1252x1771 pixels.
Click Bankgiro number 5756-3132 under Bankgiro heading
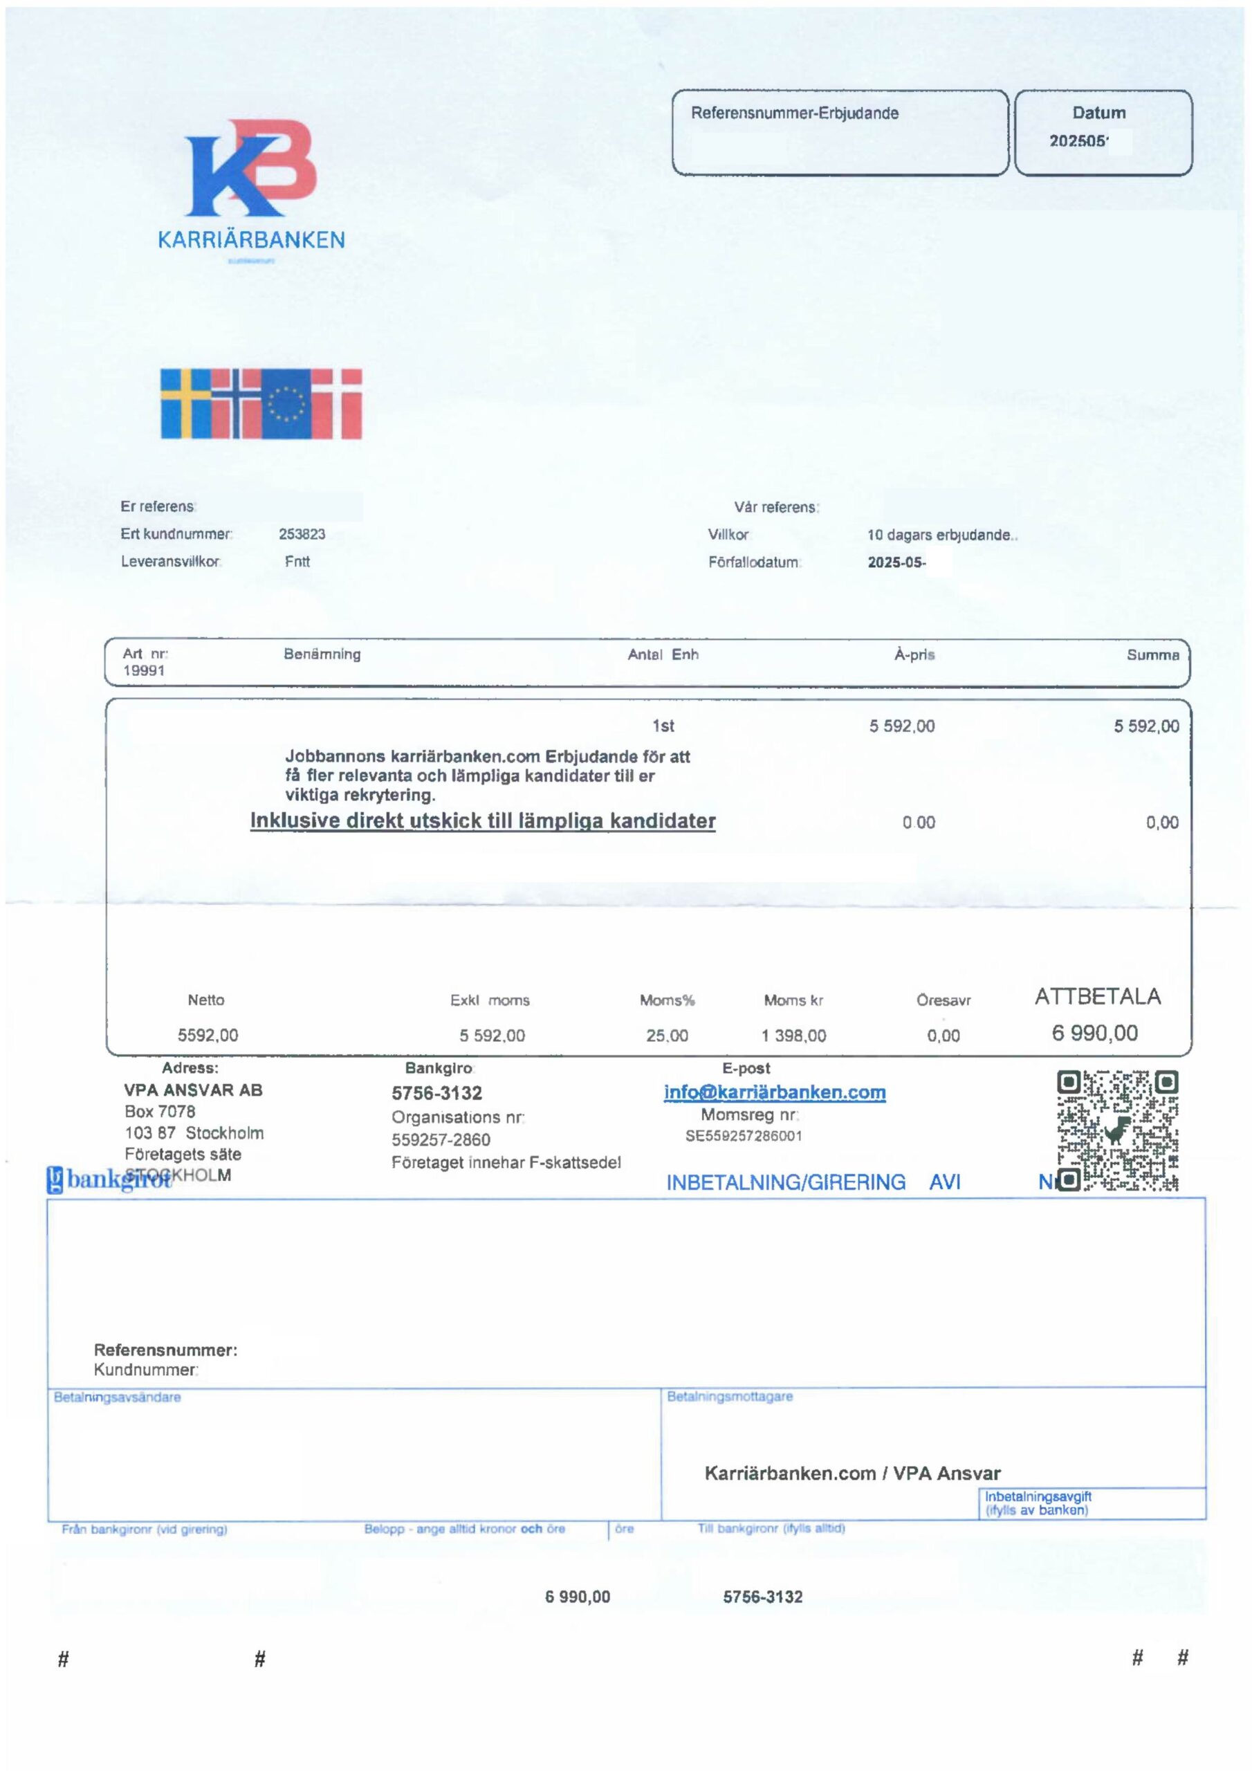(x=436, y=1093)
